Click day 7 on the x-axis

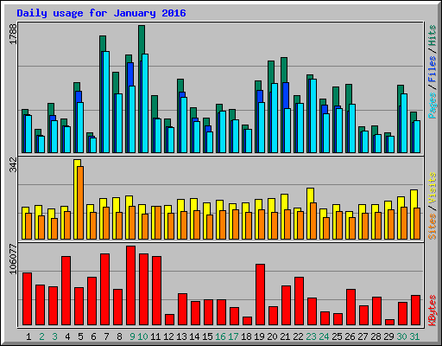coord(106,336)
